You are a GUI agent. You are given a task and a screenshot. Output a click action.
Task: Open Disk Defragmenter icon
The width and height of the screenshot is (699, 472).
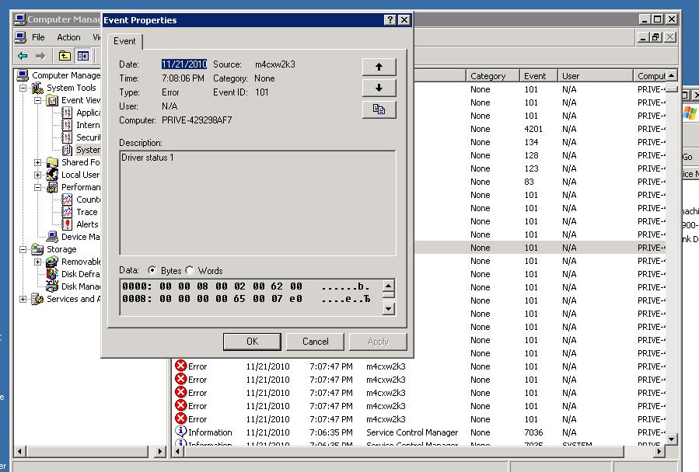pos(53,274)
